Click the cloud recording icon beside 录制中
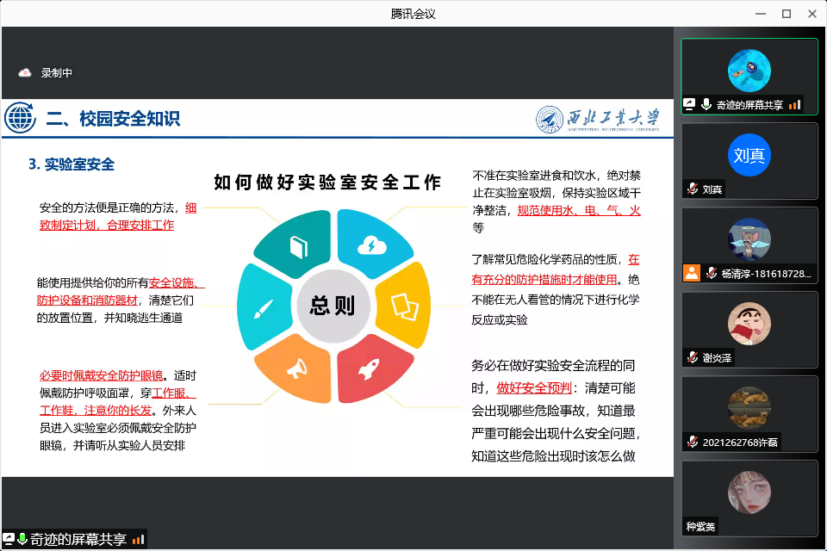This screenshot has width=827, height=551. [25, 73]
